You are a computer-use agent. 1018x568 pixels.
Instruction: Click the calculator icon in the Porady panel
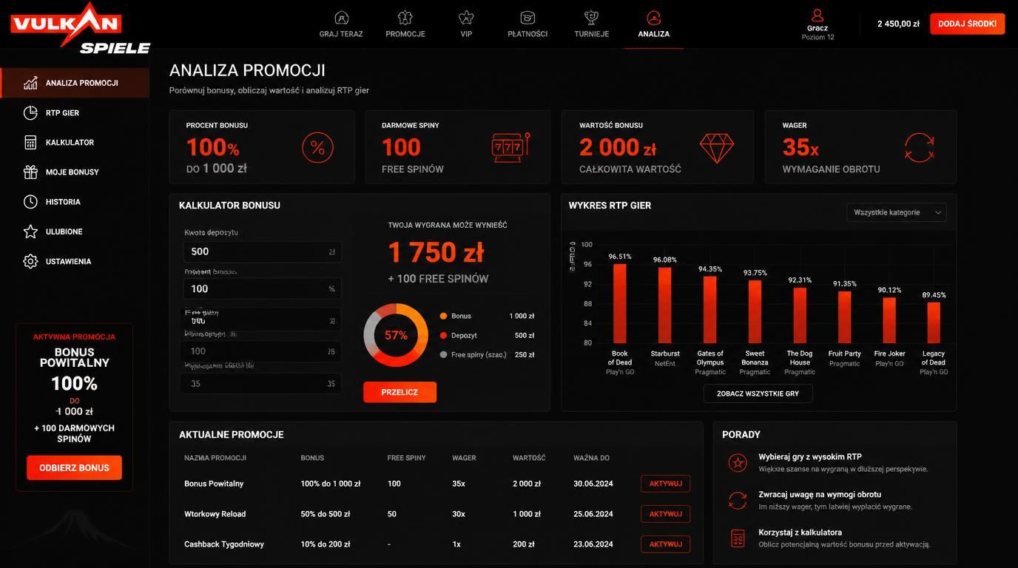coord(738,538)
